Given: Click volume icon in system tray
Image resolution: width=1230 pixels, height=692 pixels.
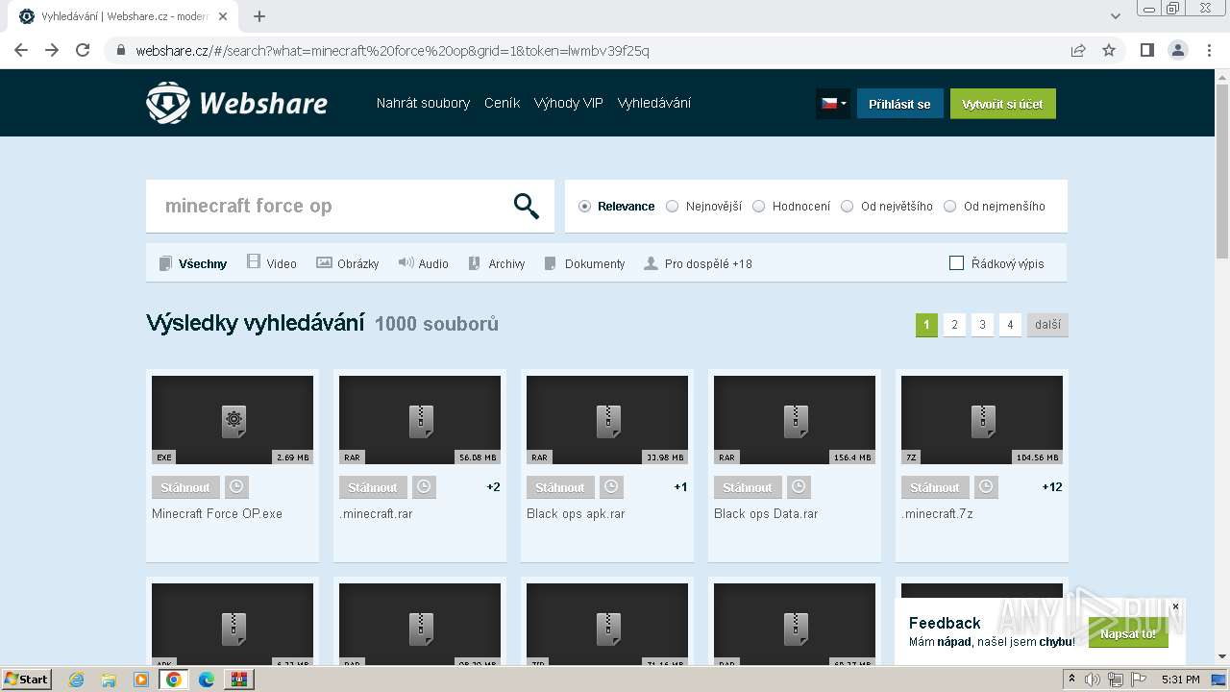Looking at the screenshot, I should pos(1093,680).
